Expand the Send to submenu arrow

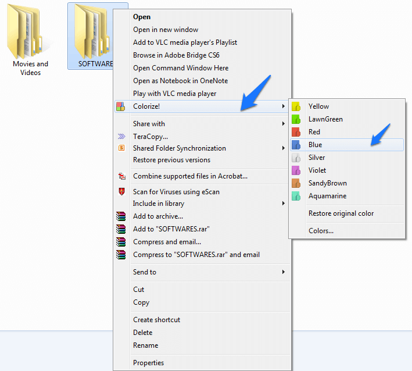coord(283,272)
